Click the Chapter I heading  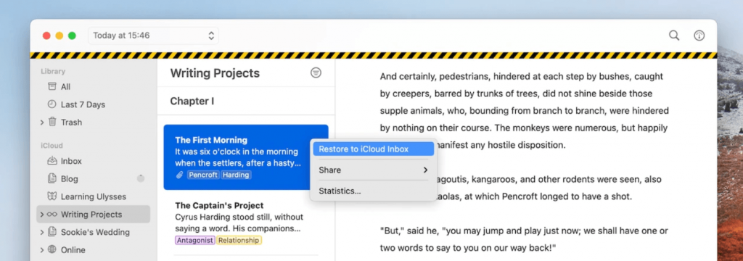(192, 101)
